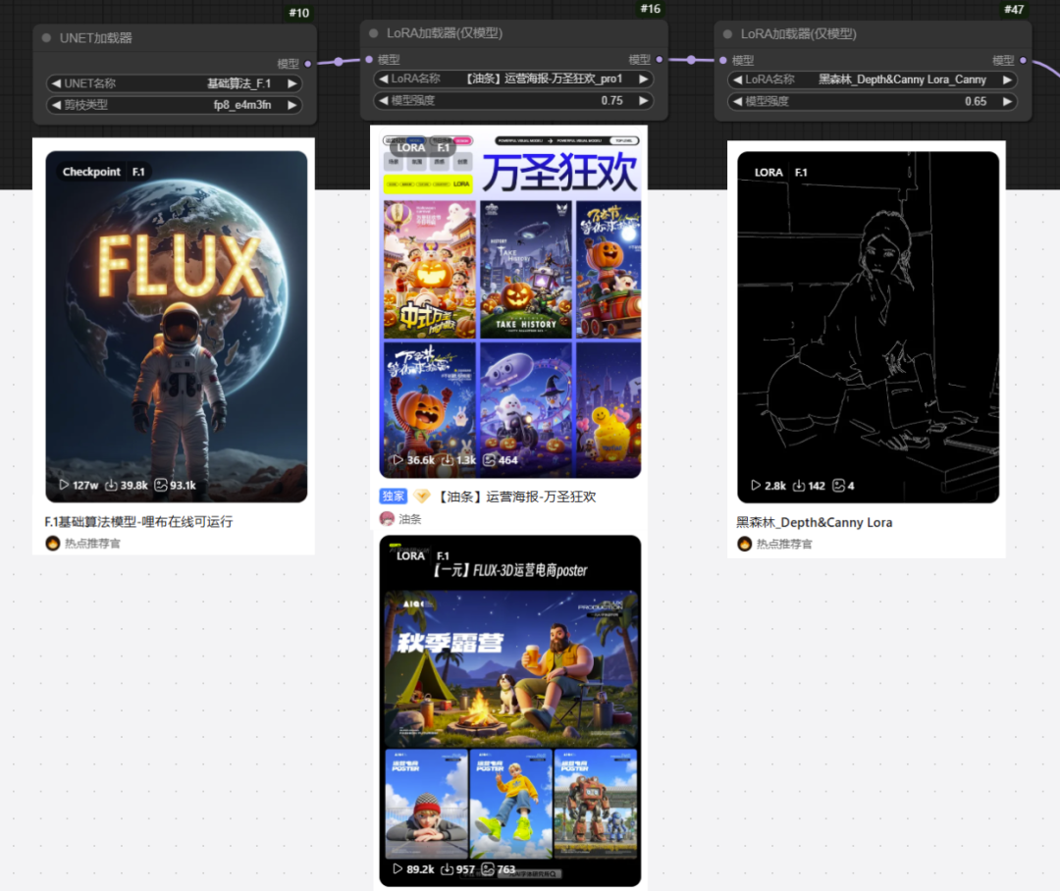Click LORA badge on 万圣狂欢 card
This screenshot has height=891, width=1060.
[410, 147]
